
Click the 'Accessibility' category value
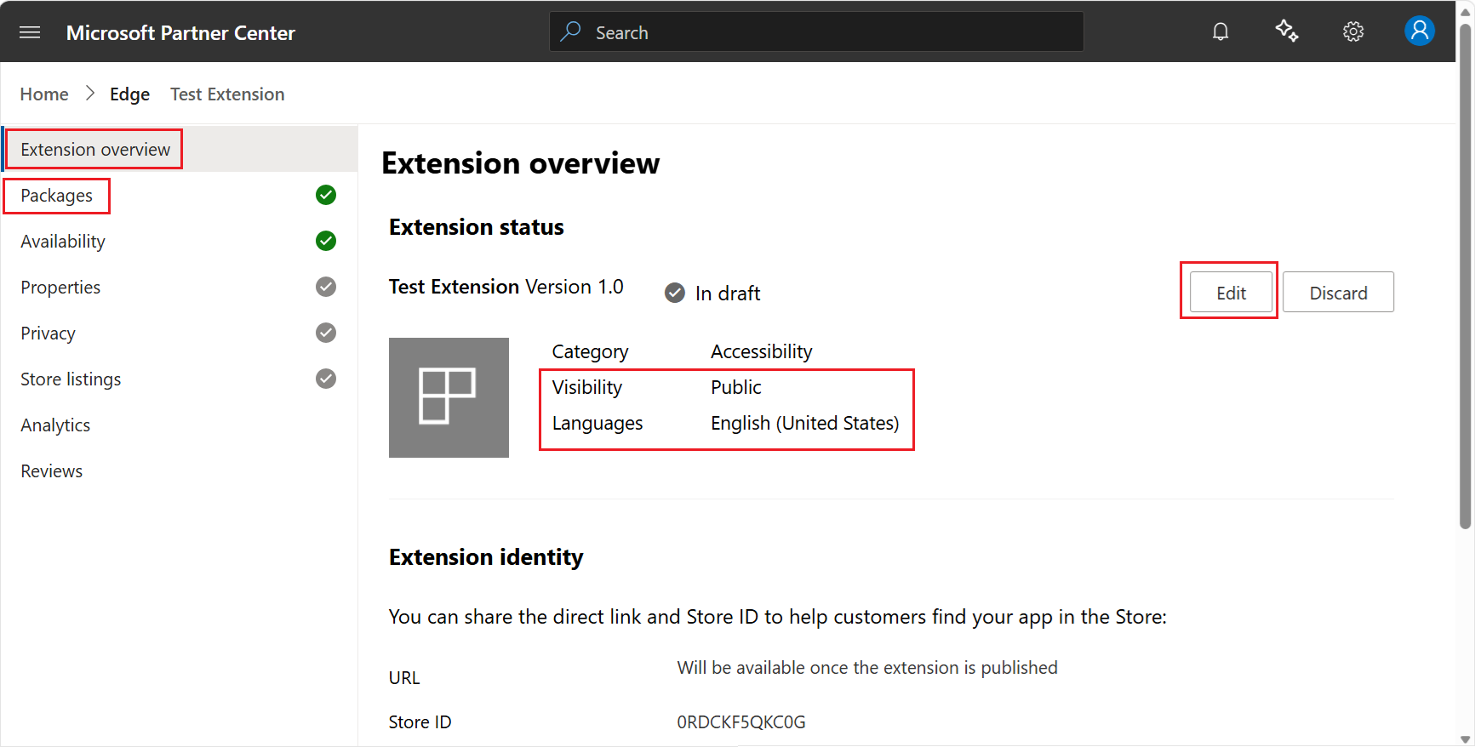(761, 351)
